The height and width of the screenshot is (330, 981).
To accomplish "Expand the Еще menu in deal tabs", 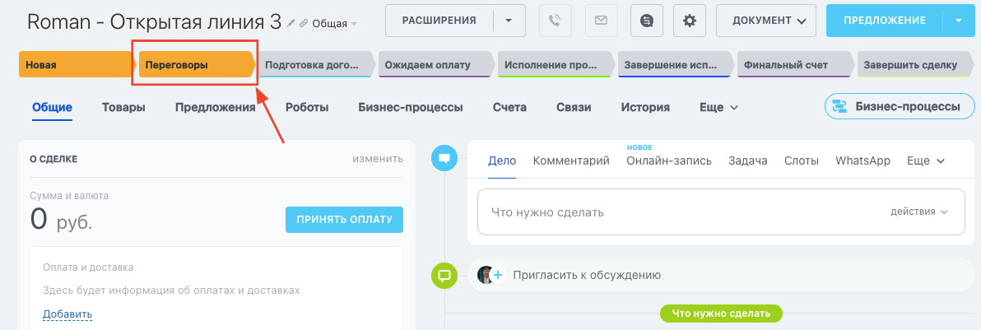I will click(718, 107).
